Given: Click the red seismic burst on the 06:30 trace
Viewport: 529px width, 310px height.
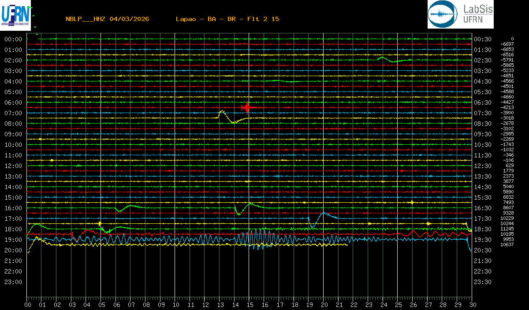Looking at the screenshot, I should coord(247,107).
